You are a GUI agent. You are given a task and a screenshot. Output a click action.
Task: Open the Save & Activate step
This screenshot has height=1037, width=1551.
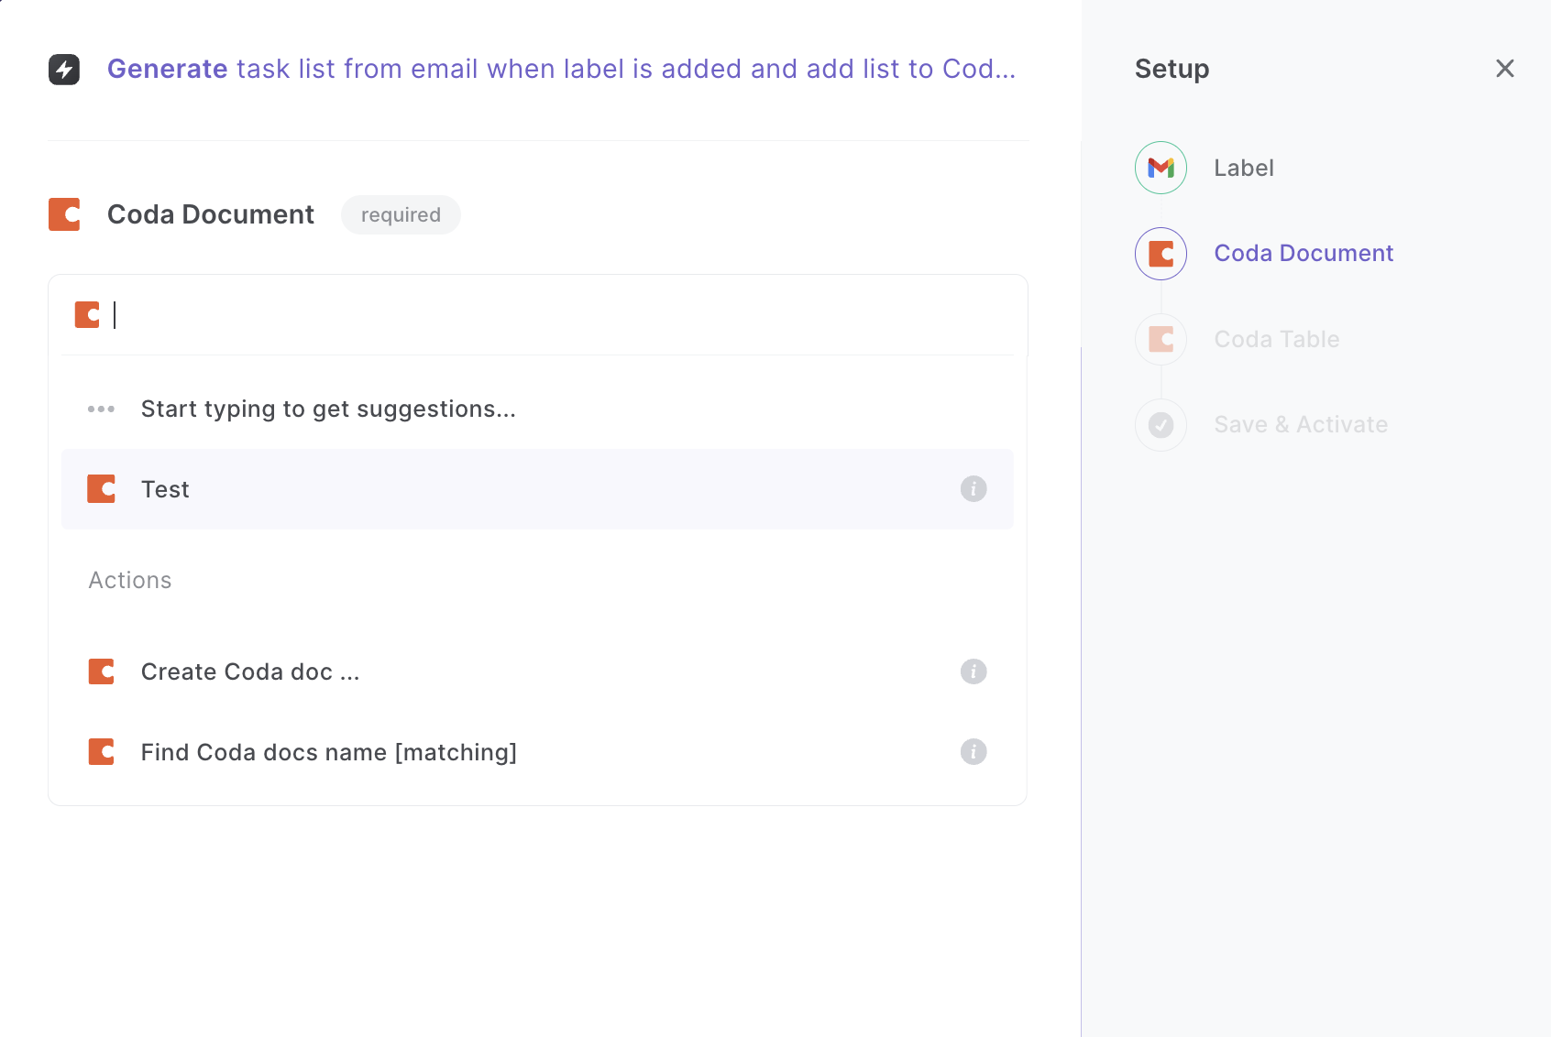point(1301,425)
